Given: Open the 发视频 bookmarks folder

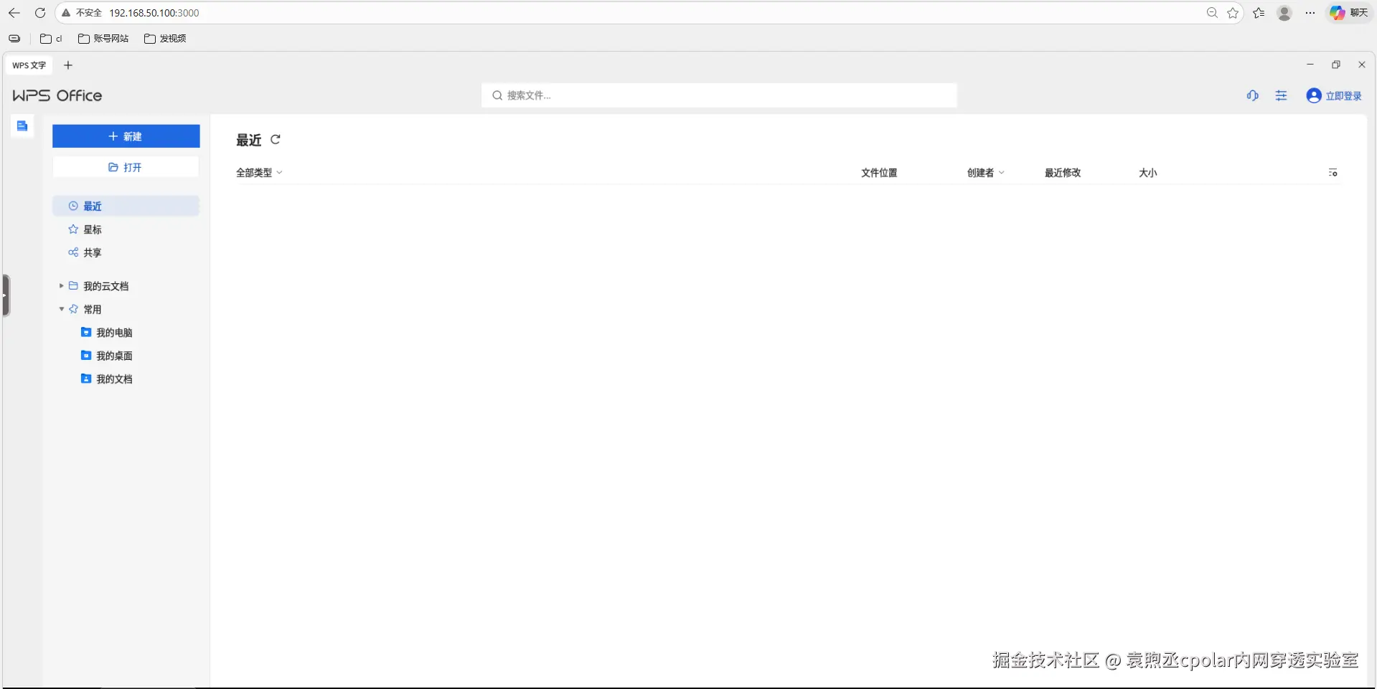Looking at the screenshot, I should pos(165,39).
